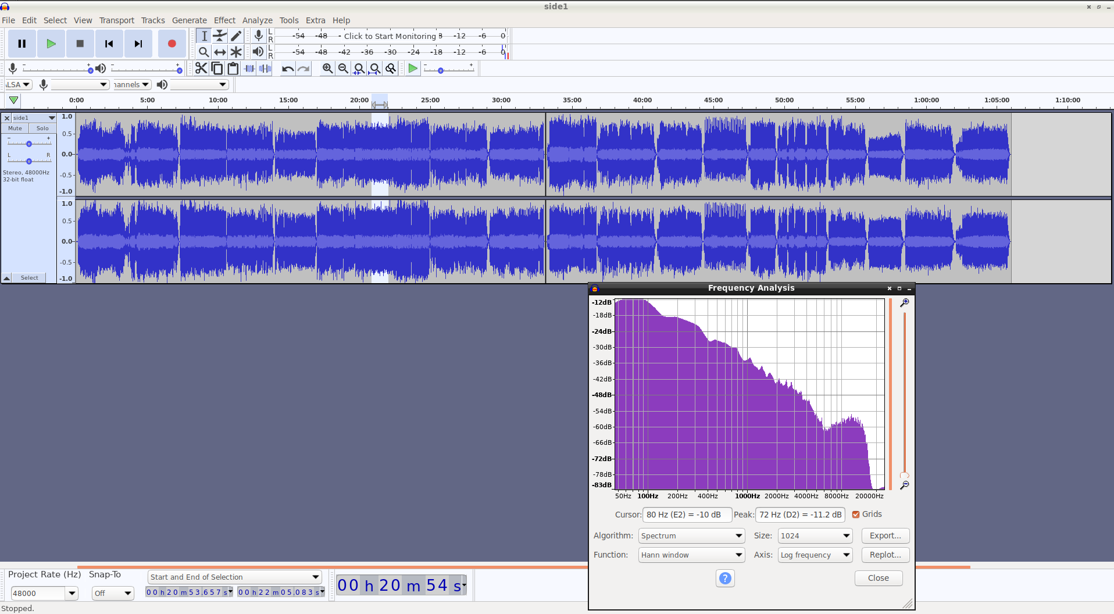Click the side1 track pan slider

pyautogui.click(x=29, y=161)
